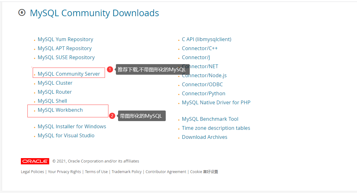The height and width of the screenshot is (193, 357).
Task: Go to MySQL Workbench downloads
Action: (x=60, y=110)
